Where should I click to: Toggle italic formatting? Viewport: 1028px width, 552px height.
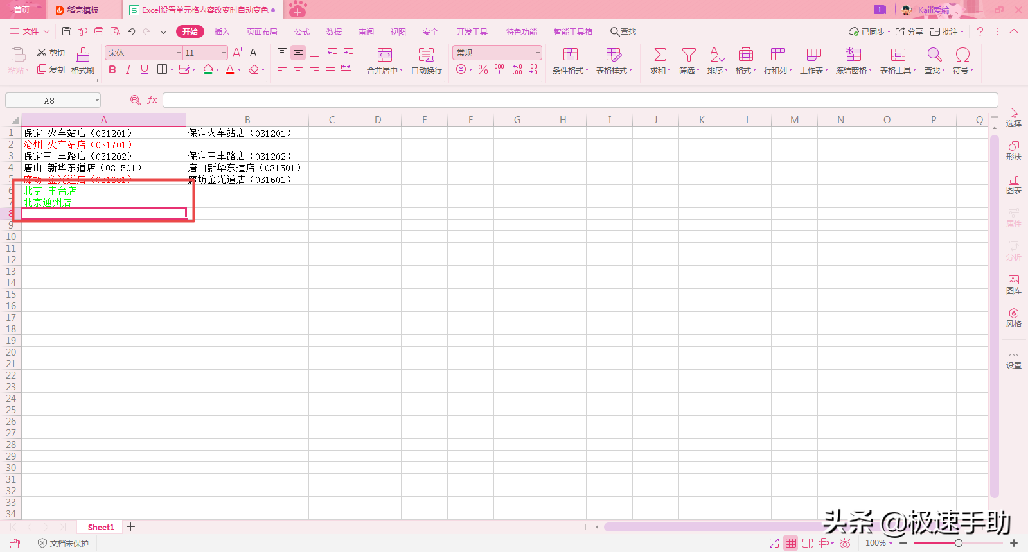pyautogui.click(x=128, y=69)
